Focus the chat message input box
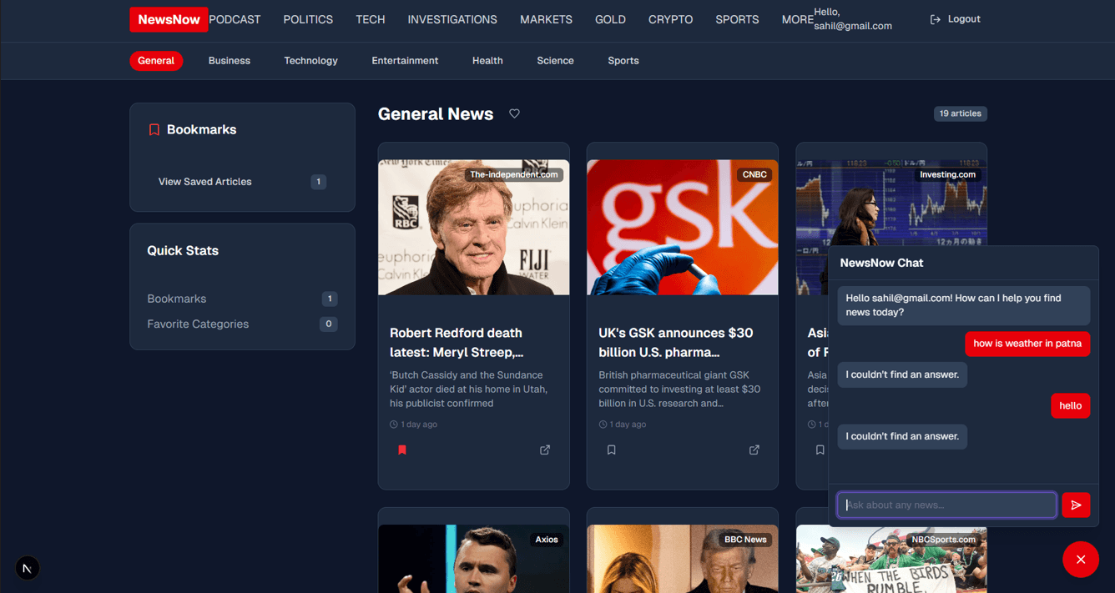 [x=946, y=505]
